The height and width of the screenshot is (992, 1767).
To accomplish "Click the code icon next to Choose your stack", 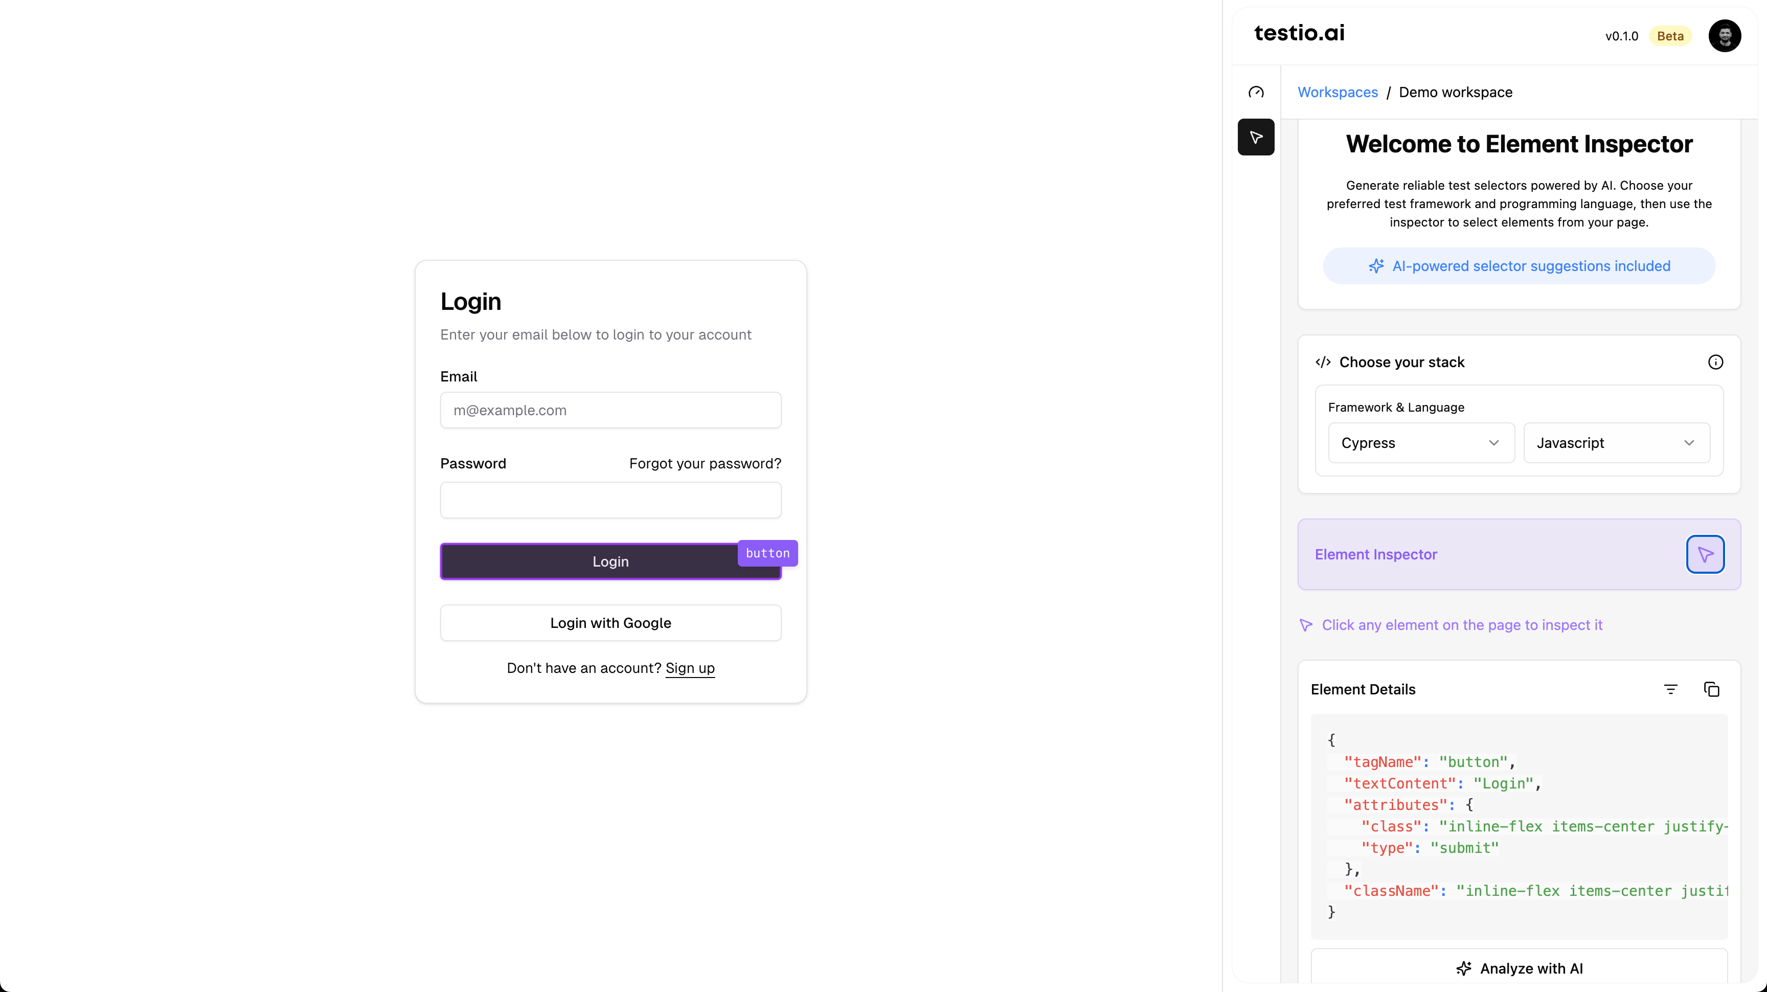I will pyautogui.click(x=1323, y=362).
